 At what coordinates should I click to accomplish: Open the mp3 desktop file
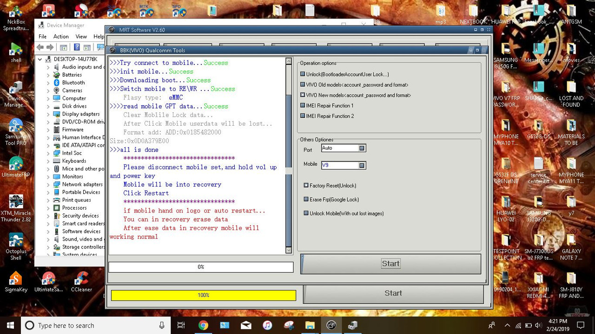pyautogui.click(x=441, y=15)
